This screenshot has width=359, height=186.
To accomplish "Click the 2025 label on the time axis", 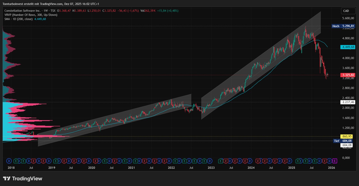I will tap(292, 168).
